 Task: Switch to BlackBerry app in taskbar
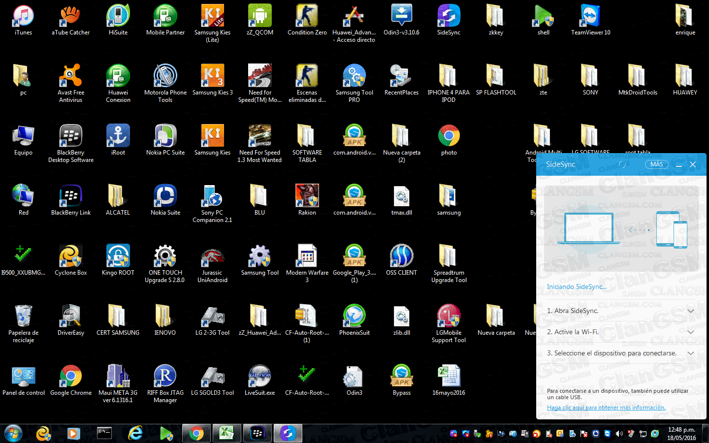tap(258, 433)
